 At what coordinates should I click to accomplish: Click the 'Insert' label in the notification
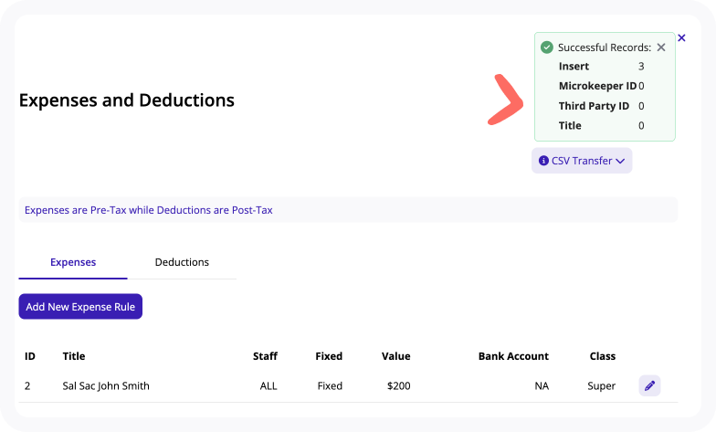click(x=574, y=66)
